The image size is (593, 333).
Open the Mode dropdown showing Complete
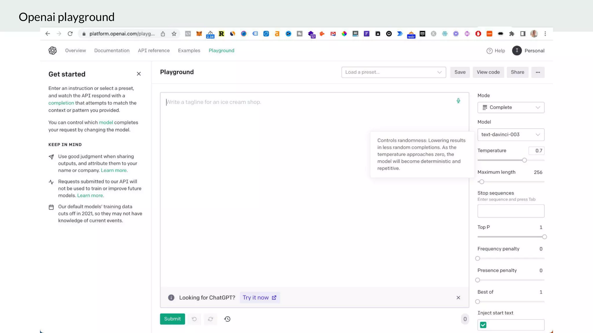point(511,108)
